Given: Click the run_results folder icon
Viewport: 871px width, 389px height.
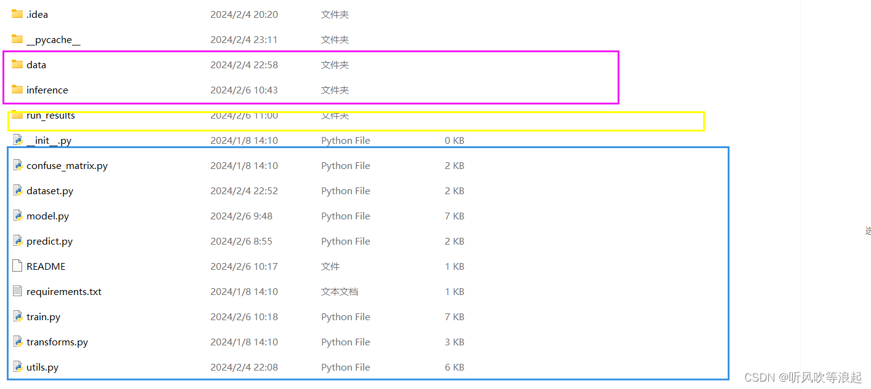Looking at the screenshot, I should [17, 115].
